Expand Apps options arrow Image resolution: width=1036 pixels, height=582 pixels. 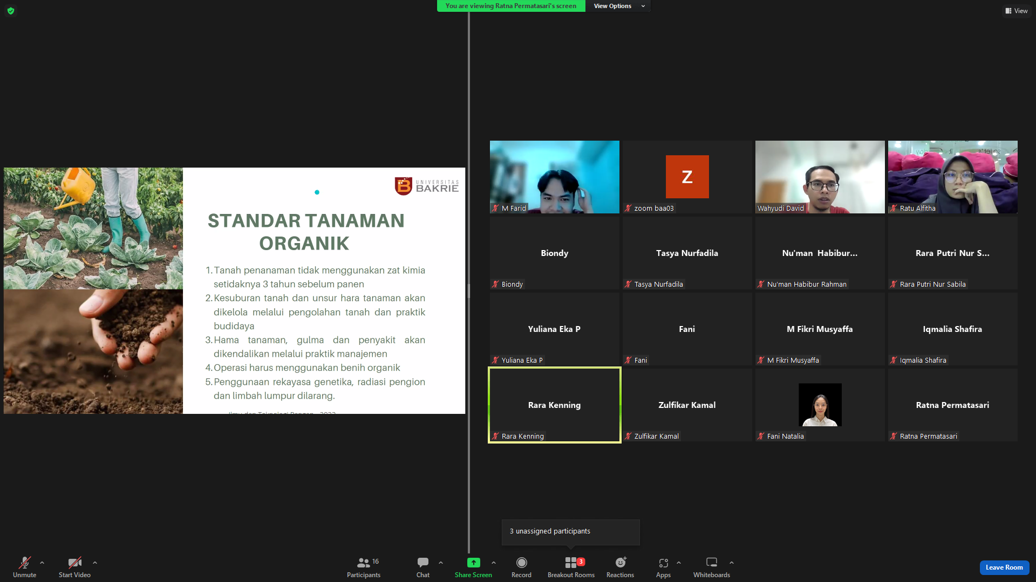coord(679,563)
